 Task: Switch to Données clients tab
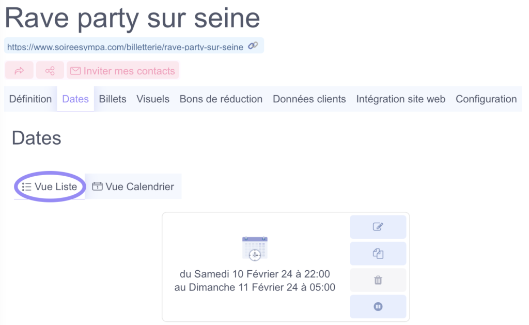[x=309, y=99]
